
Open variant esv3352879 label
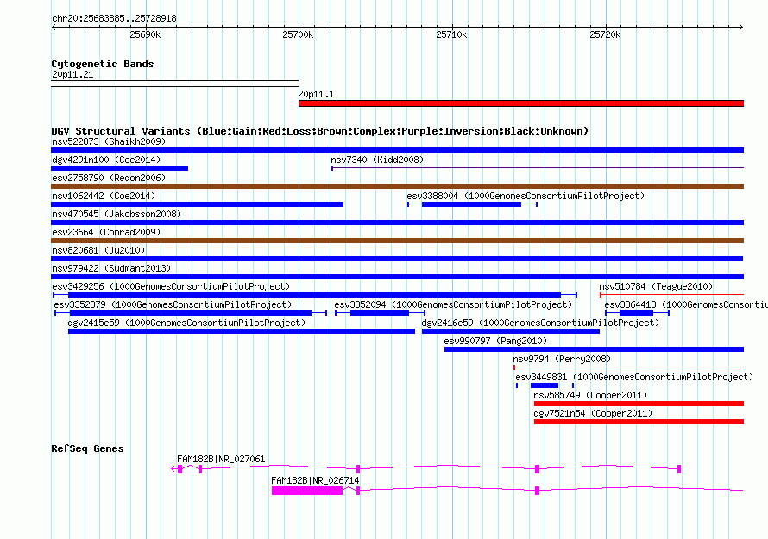173,304
